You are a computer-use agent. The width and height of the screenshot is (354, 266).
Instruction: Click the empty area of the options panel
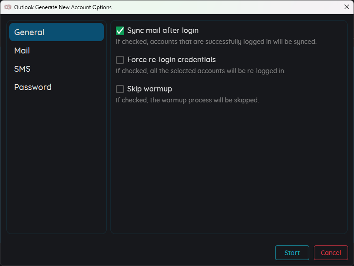[229, 167]
